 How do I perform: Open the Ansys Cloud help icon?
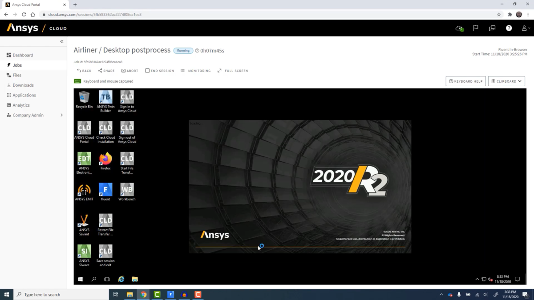coord(509,28)
